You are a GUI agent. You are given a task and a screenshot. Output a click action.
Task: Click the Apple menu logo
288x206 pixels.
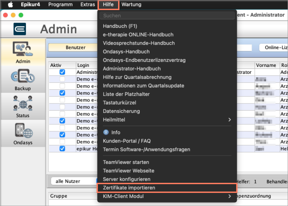click(10, 4)
